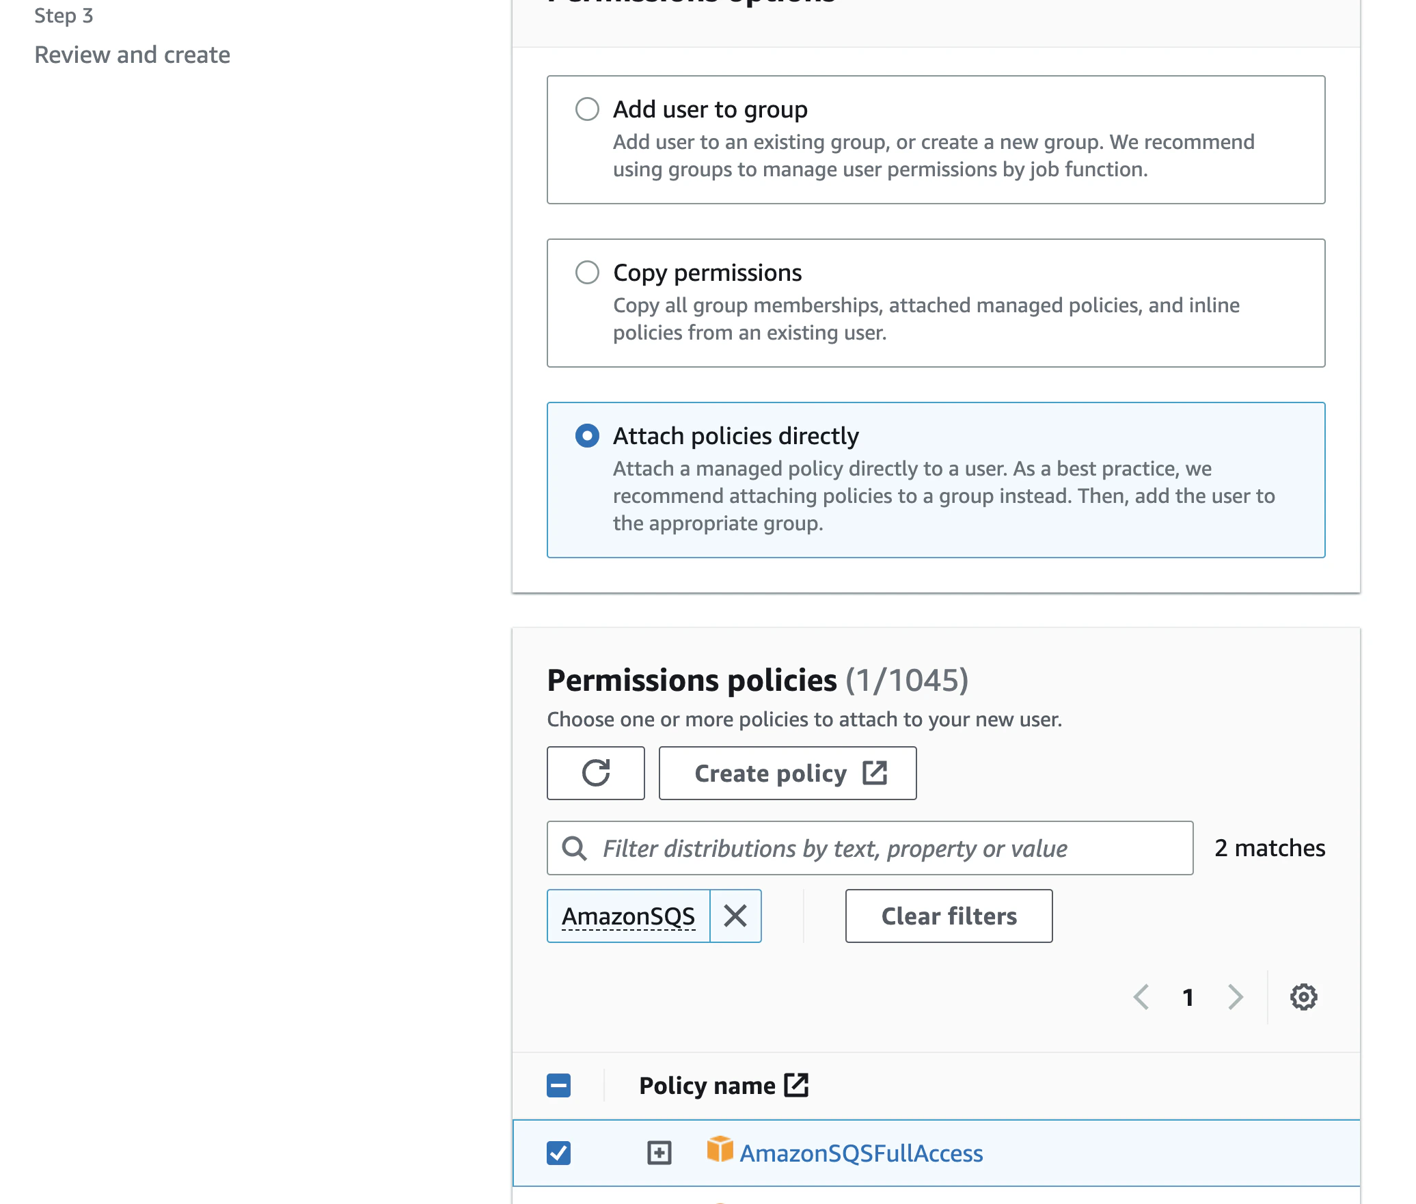Open the table preferences gear

click(1304, 997)
